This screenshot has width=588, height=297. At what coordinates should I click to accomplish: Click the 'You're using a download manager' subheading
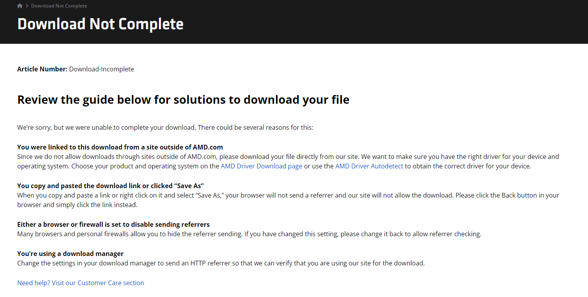pos(71,254)
